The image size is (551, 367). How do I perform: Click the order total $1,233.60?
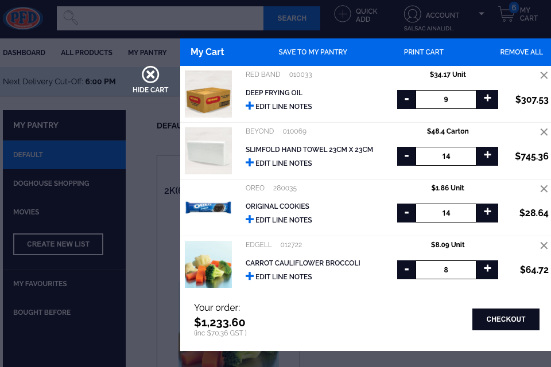click(220, 322)
